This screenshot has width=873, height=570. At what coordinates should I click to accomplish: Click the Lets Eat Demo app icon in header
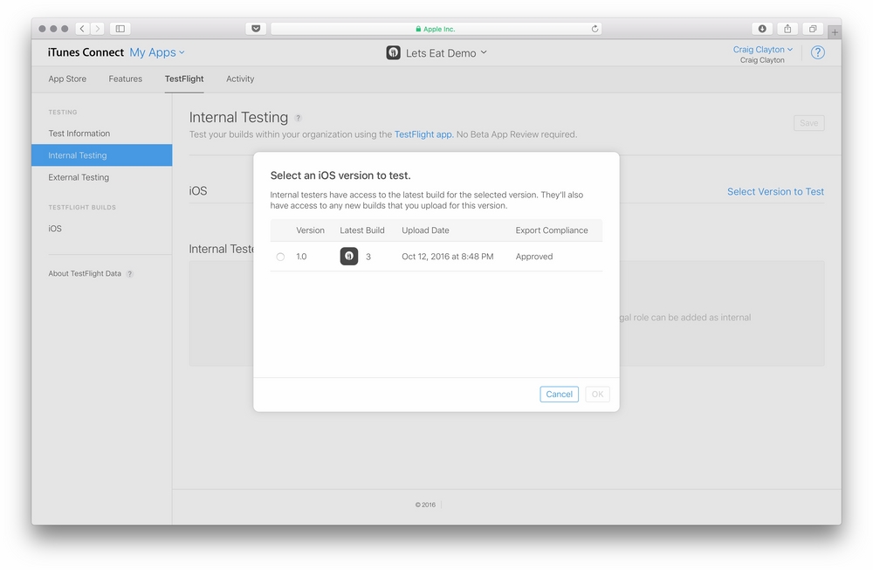point(393,53)
